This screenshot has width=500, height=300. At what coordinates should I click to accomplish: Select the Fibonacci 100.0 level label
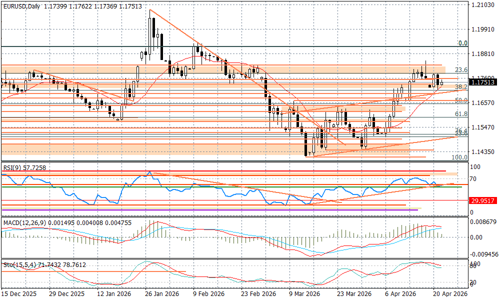(459, 157)
